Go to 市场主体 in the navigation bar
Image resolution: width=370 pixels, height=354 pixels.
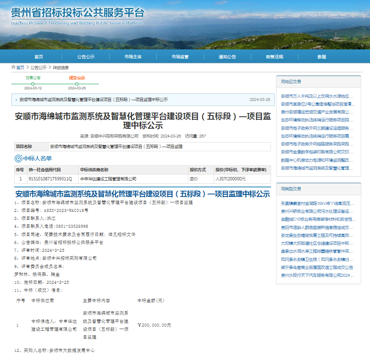click(x=133, y=57)
